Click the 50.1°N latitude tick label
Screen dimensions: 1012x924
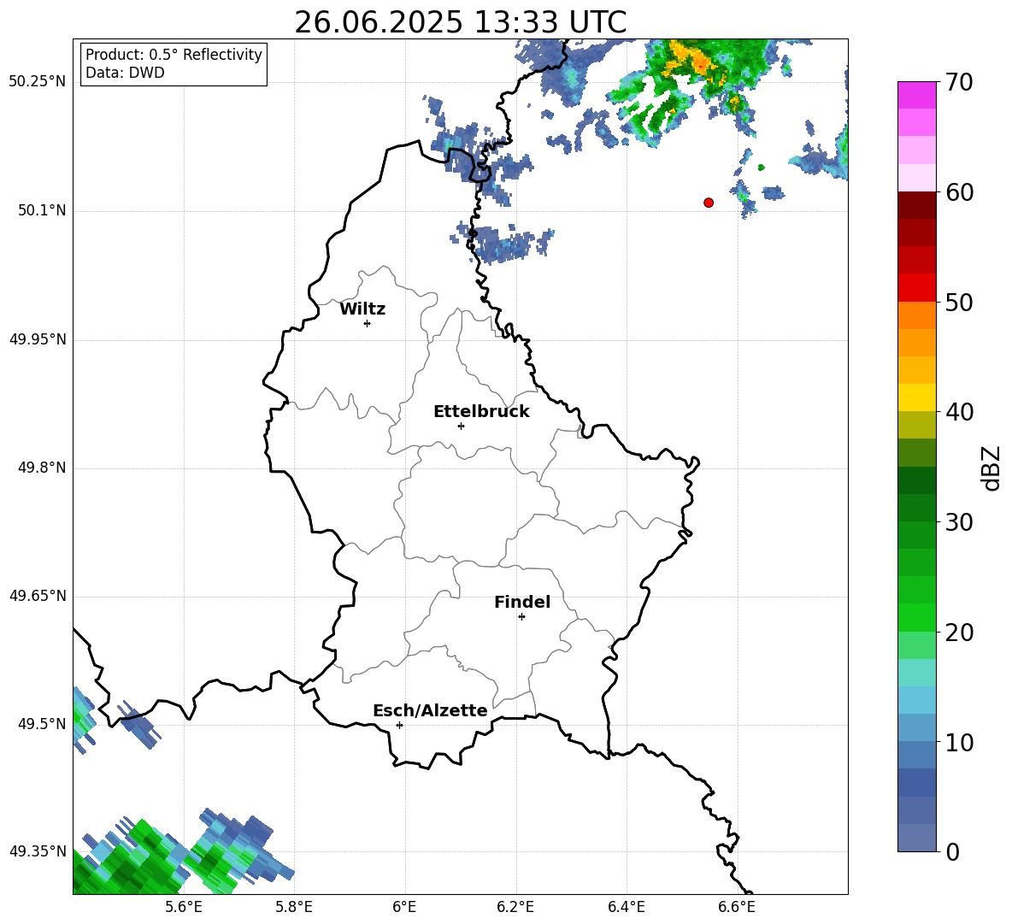point(42,211)
